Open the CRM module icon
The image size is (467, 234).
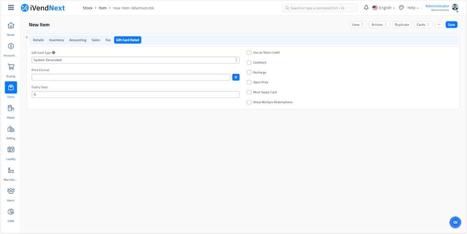pyautogui.click(x=10, y=212)
